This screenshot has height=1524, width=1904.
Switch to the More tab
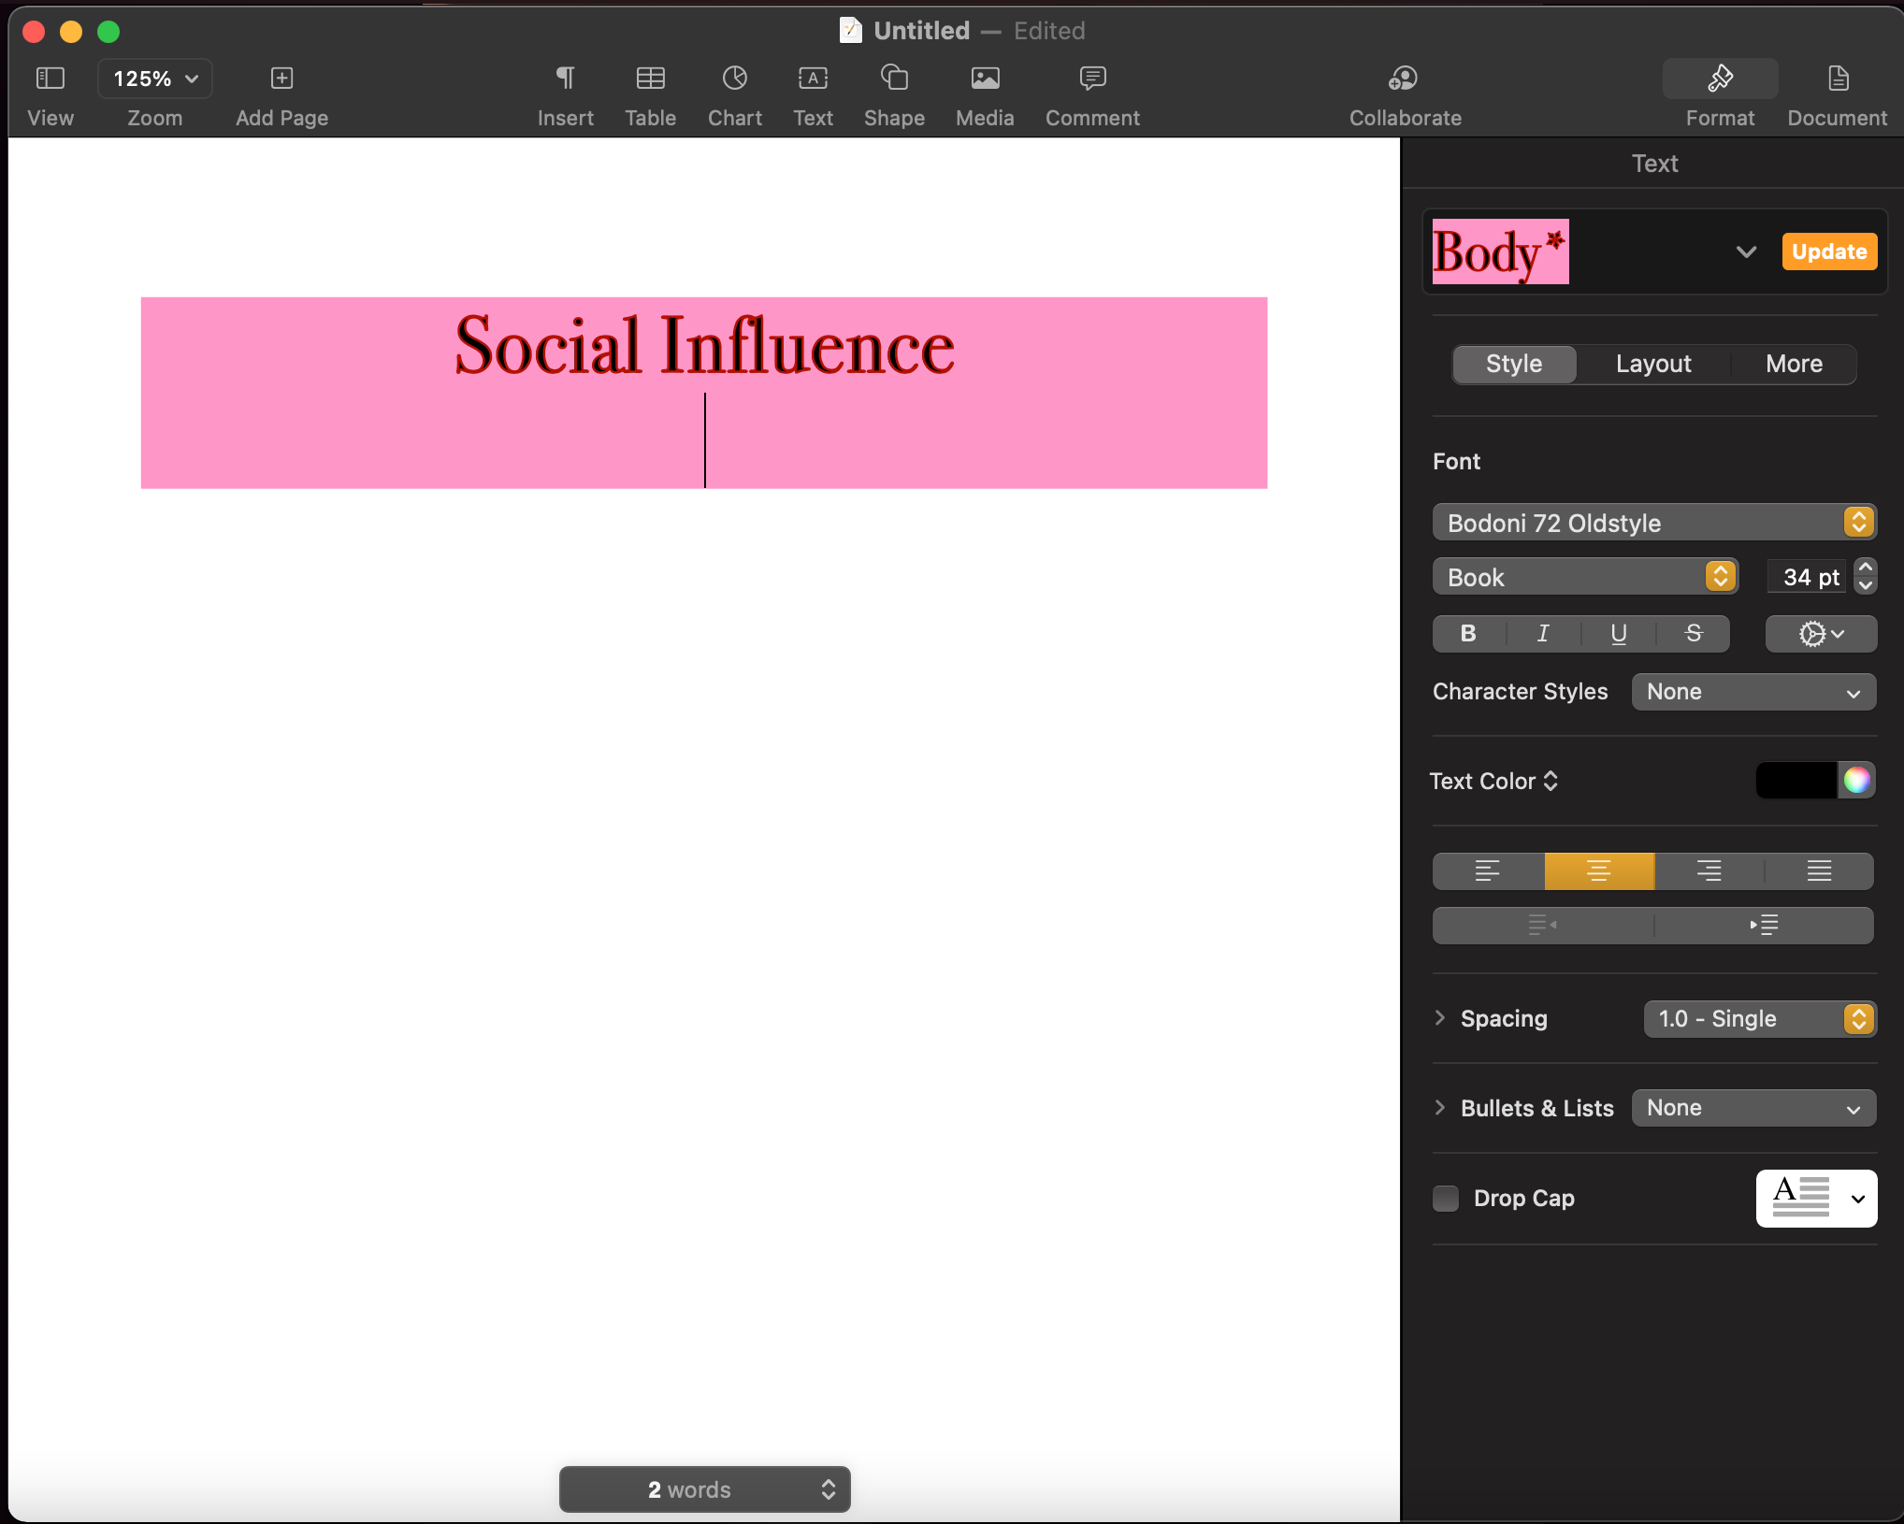[x=1793, y=364]
